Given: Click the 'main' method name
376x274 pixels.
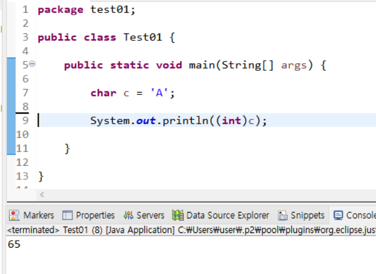Looking at the screenshot, I should [x=202, y=65].
